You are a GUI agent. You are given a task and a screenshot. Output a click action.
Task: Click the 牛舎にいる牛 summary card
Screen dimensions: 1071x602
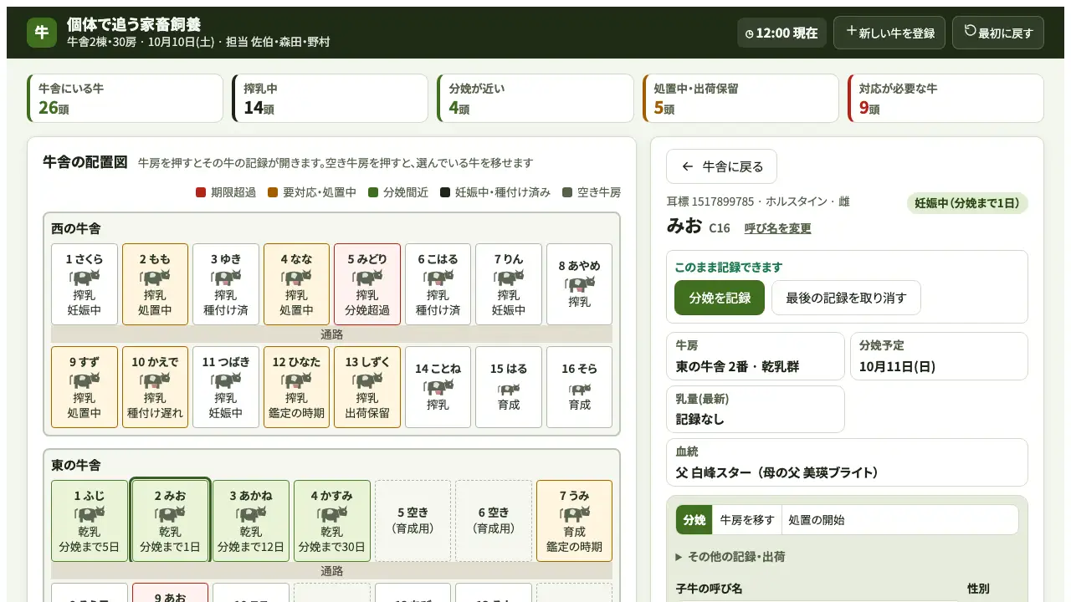pos(126,99)
